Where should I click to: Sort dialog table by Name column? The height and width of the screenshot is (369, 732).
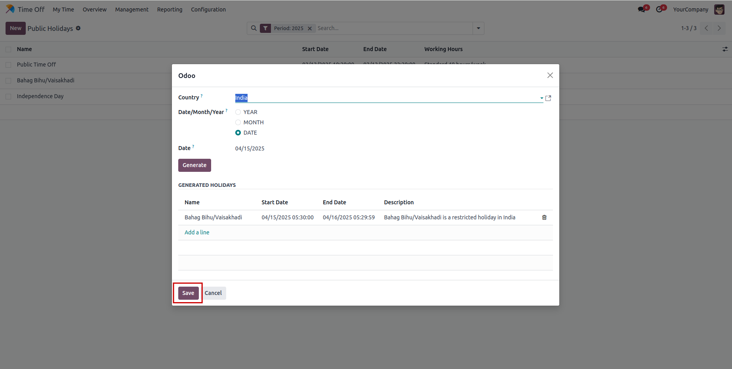pyautogui.click(x=192, y=202)
